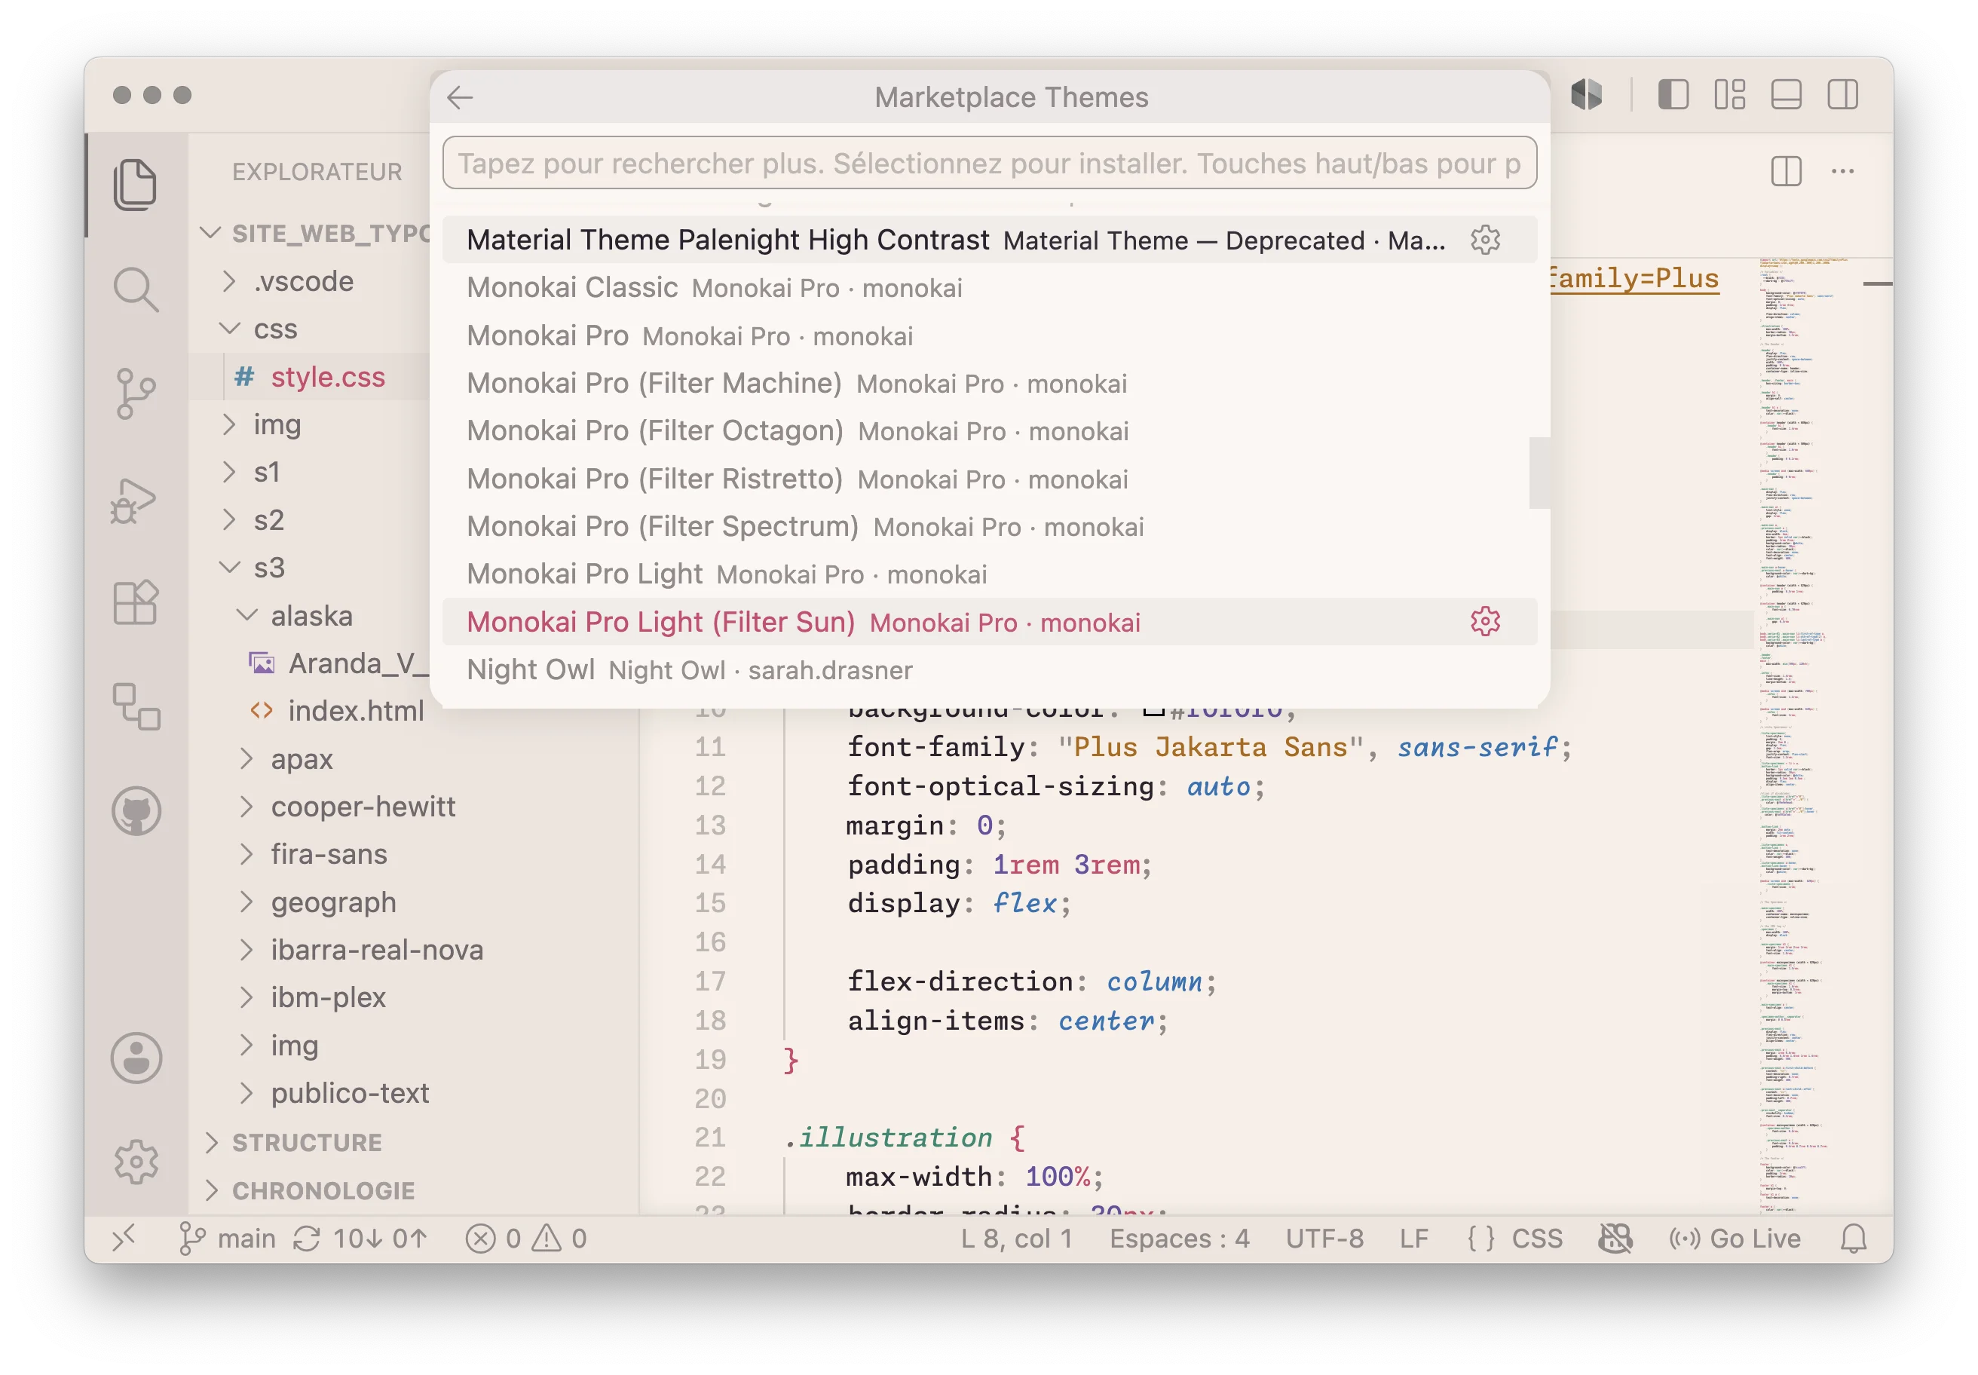Select Monokai Classic theme

(989, 287)
